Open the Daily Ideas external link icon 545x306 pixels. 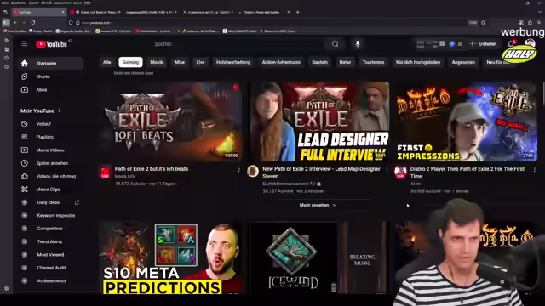pos(77,202)
